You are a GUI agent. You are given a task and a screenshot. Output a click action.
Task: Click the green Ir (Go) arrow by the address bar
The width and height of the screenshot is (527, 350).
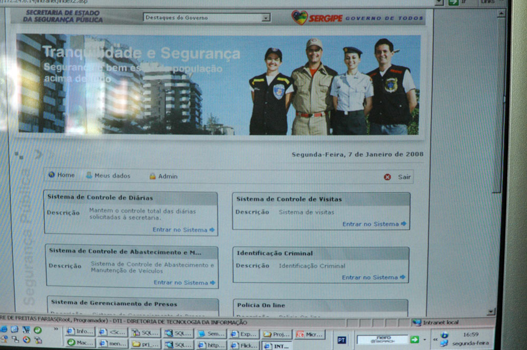[453, 2]
